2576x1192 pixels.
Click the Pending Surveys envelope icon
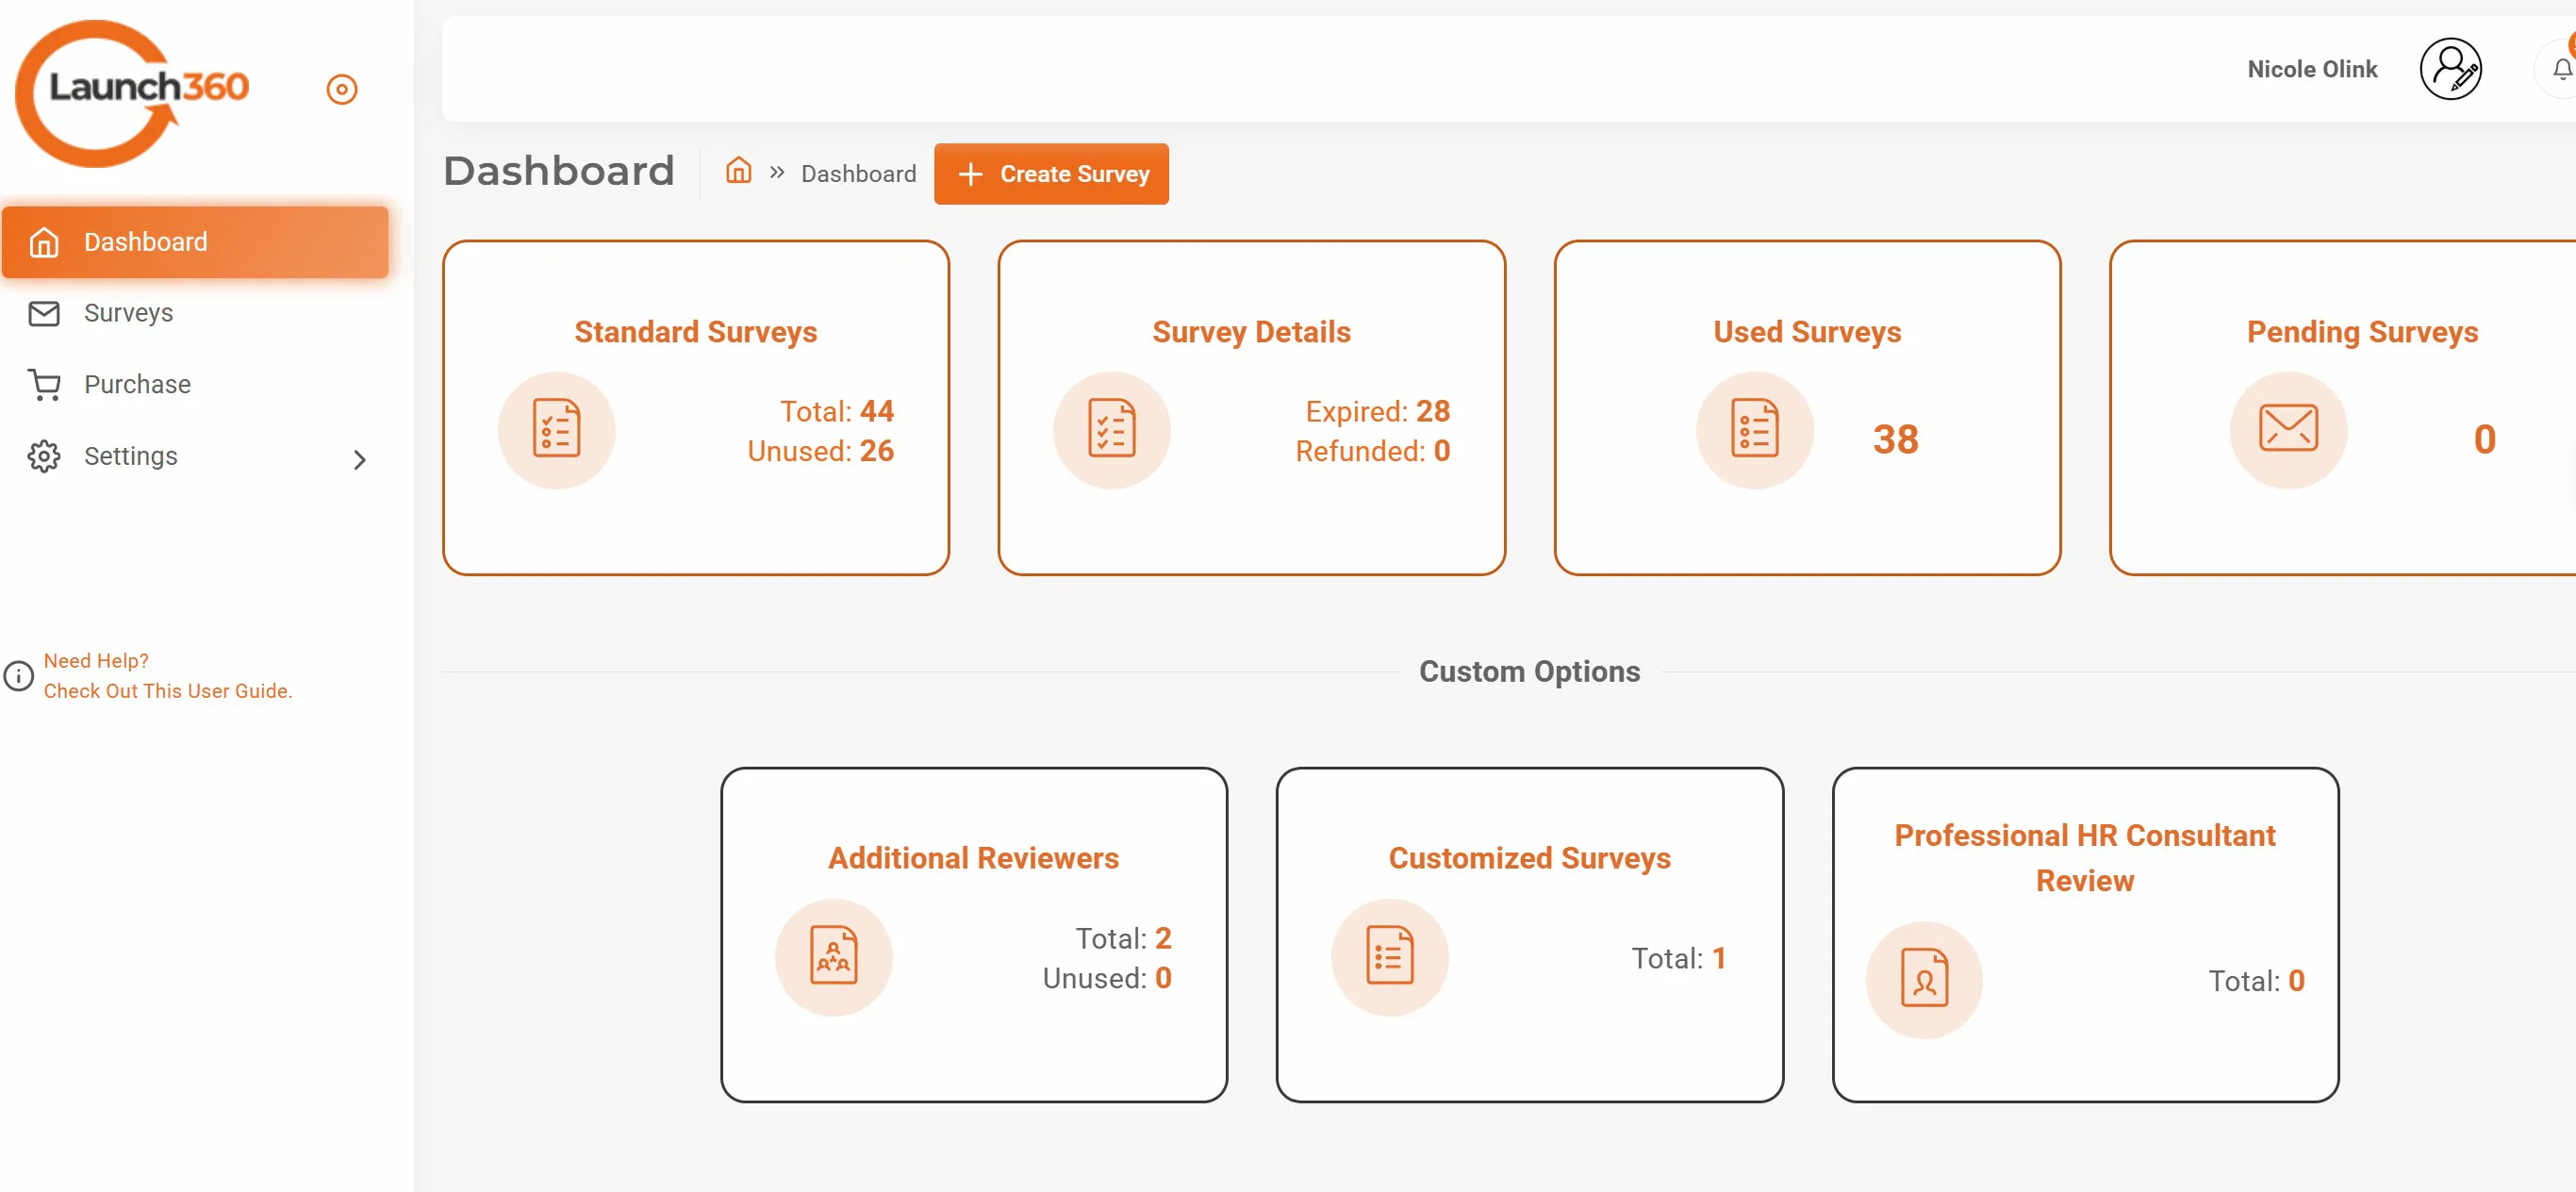click(x=2288, y=430)
